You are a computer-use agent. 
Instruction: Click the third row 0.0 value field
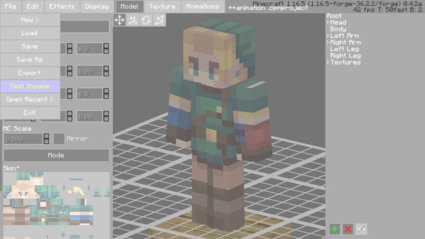[90, 94]
